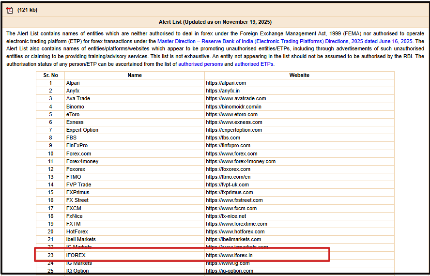Click the name 'HotForex'
Screen dimensions: 430x276
77,231
